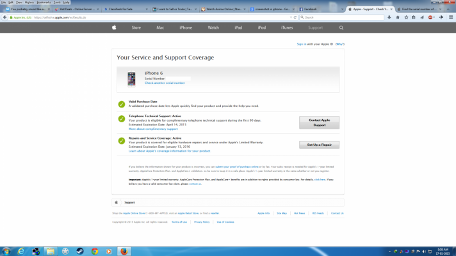This screenshot has width=456, height=256.
Task: Open Steam from the taskbar
Action: tap(80, 252)
